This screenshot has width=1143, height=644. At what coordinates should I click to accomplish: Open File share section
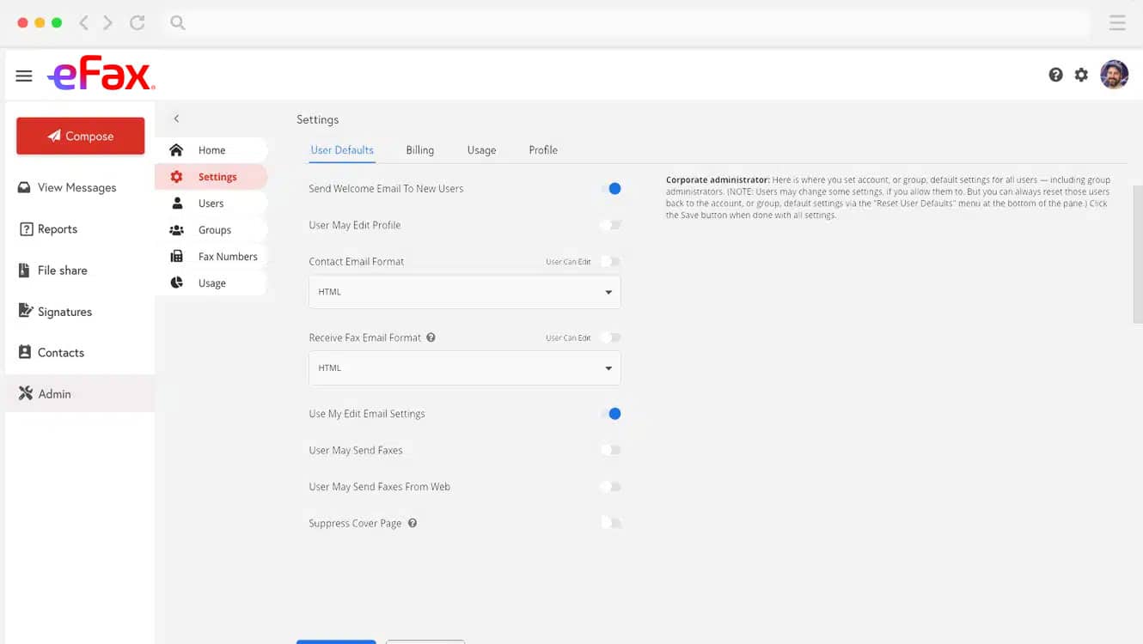(62, 270)
